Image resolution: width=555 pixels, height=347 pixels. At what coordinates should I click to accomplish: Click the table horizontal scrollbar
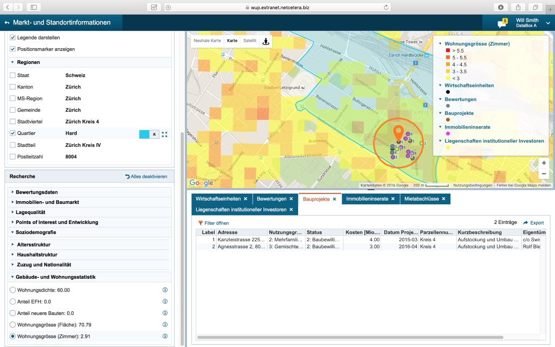[350, 337]
